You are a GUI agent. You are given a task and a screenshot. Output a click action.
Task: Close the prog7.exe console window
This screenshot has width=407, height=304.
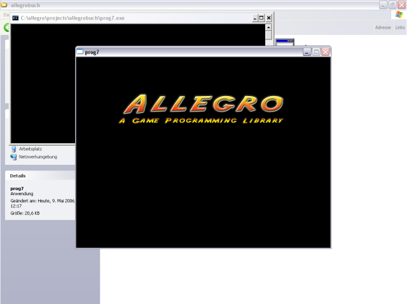tap(269, 18)
